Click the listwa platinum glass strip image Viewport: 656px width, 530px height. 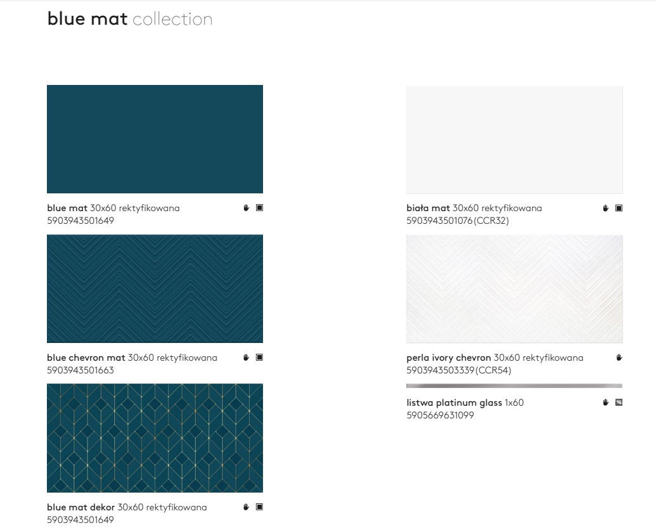[x=514, y=385]
